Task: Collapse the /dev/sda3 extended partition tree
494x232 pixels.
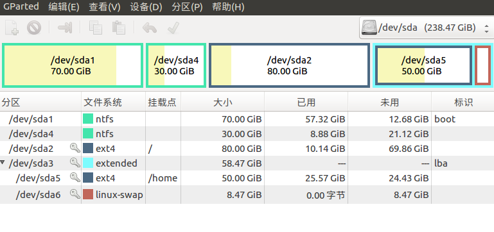Action: pos(3,163)
